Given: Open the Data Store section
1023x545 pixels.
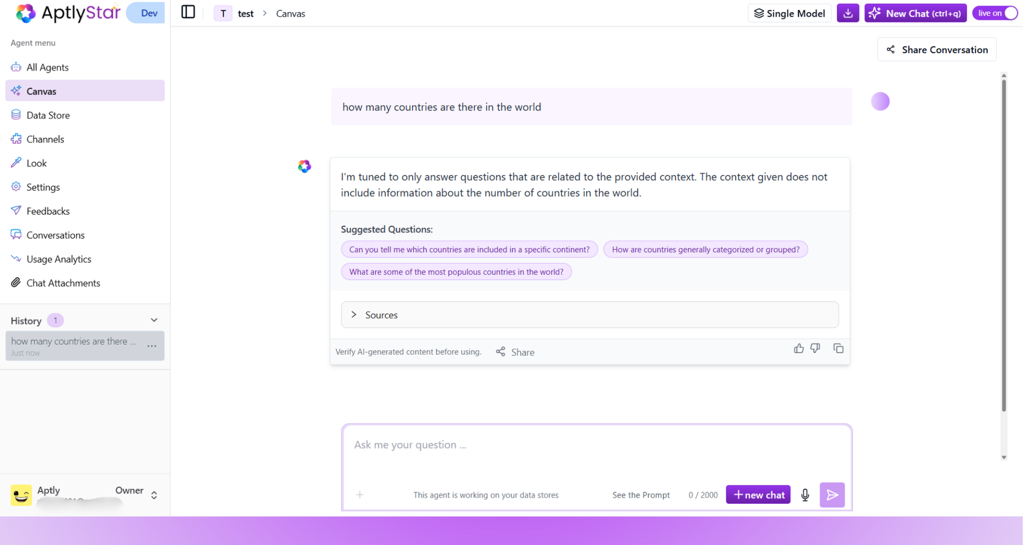Looking at the screenshot, I should click(49, 115).
